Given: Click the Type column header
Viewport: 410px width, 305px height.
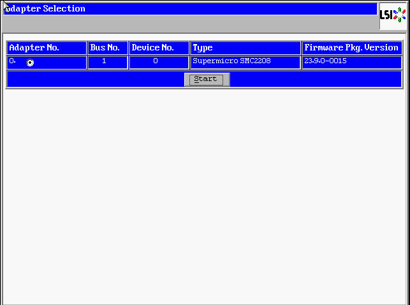Looking at the screenshot, I should [x=245, y=48].
